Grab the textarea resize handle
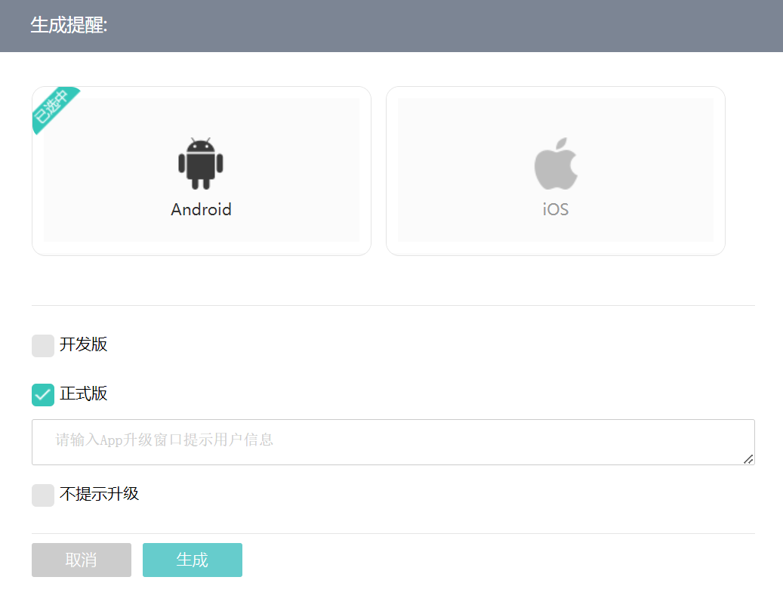783x611 pixels. pyautogui.click(x=748, y=459)
